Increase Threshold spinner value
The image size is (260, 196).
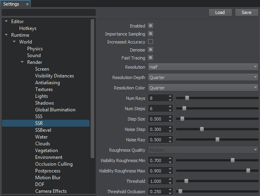(171, 179)
